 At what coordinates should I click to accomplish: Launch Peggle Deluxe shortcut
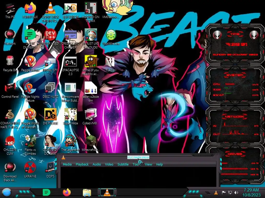(30, 64)
